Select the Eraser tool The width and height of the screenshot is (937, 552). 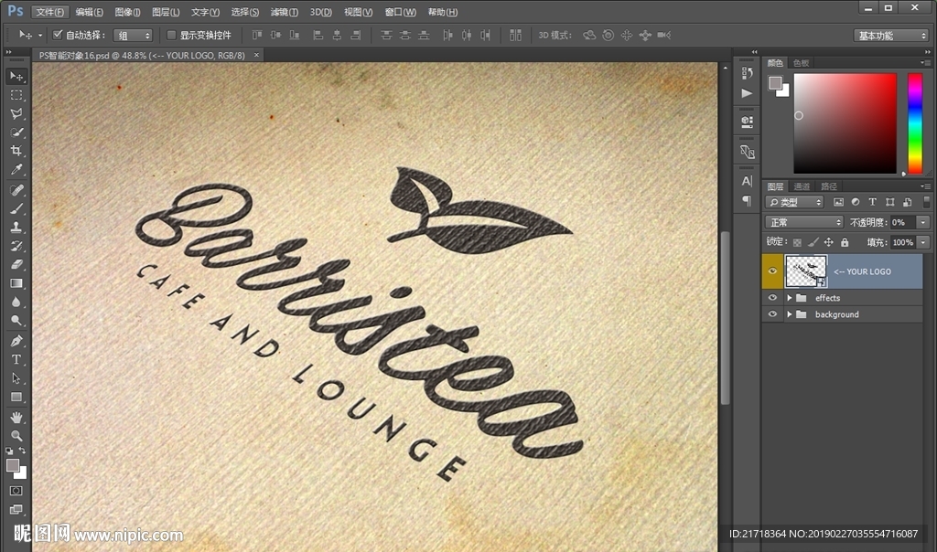pyautogui.click(x=16, y=264)
